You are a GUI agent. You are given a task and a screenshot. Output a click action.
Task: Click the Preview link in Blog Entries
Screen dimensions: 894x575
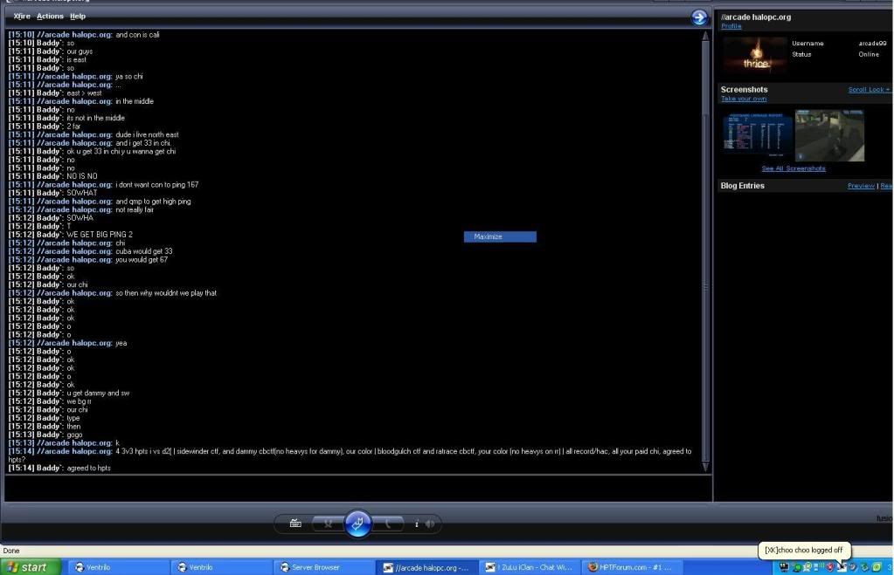pos(861,186)
